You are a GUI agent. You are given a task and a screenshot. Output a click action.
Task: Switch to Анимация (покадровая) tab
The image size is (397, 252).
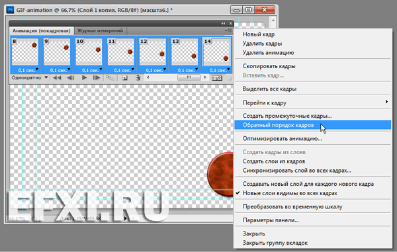42,30
